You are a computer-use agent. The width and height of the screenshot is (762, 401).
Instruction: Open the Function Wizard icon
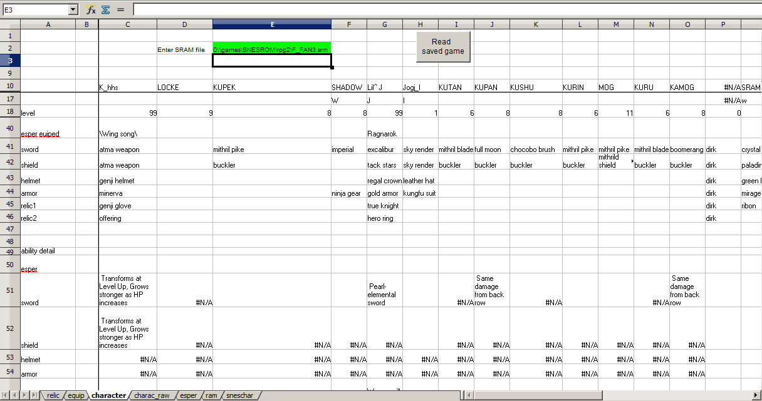(x=91, y=9)
